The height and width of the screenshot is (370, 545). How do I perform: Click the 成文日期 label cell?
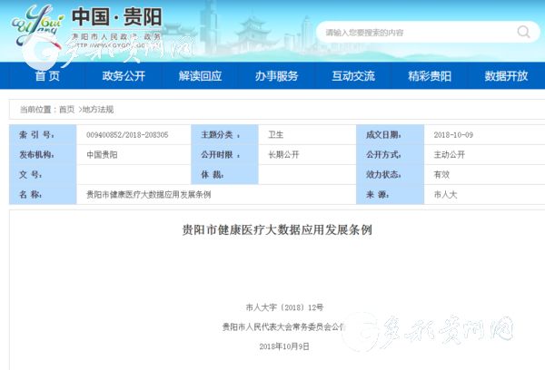tap(391, 135)
